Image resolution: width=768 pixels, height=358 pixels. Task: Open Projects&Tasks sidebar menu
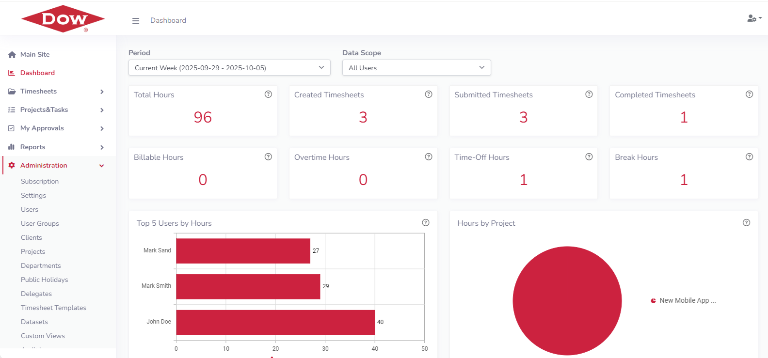(x=56, y=110)
